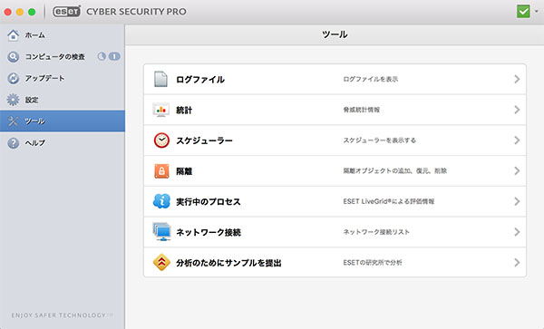
Task: Open the 分析のためにサンプルを提出 entry
Action: (x=335, y=263)
